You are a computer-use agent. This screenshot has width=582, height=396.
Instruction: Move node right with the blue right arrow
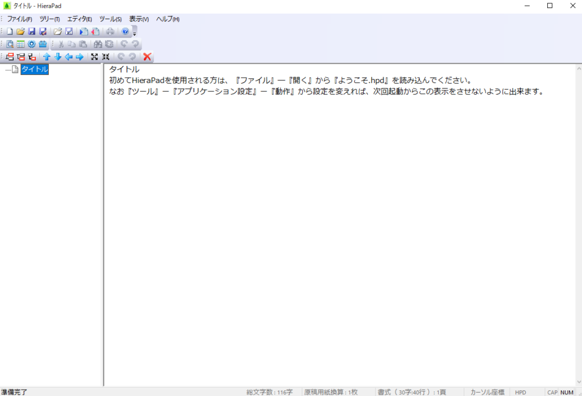click(x=80, y=57)
